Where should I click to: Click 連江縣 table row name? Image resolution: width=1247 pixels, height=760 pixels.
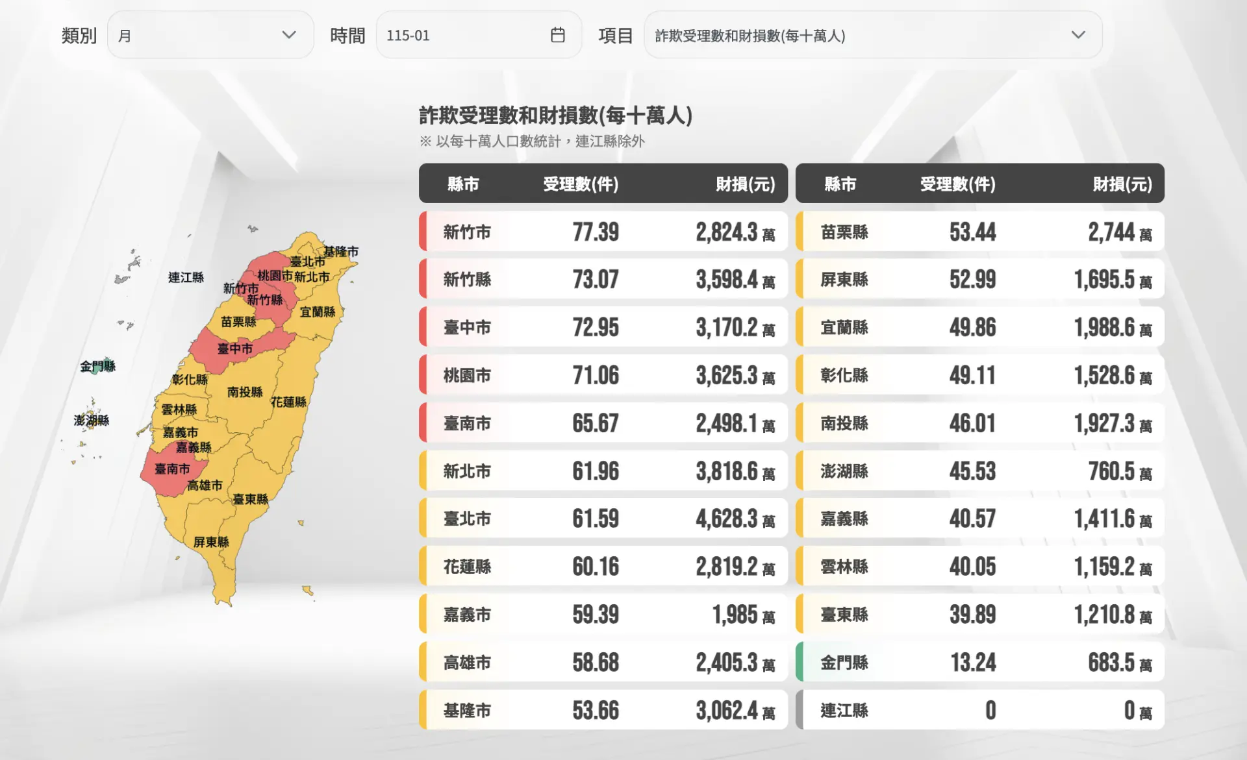(844, 711)
